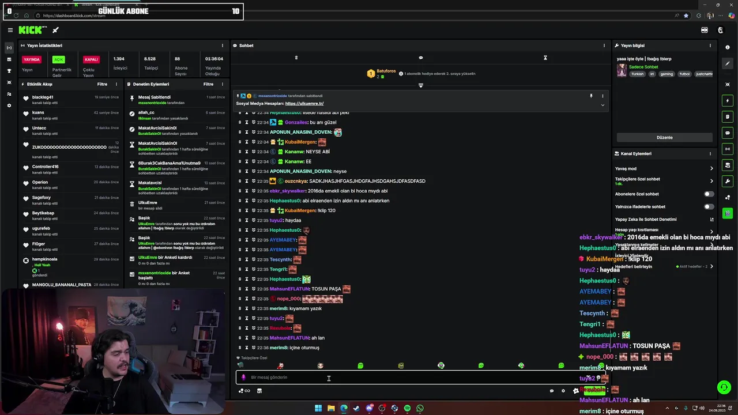Open WhatsApp from taskbar
Viewport: 738px width, 415px height.
click(420, 408)
